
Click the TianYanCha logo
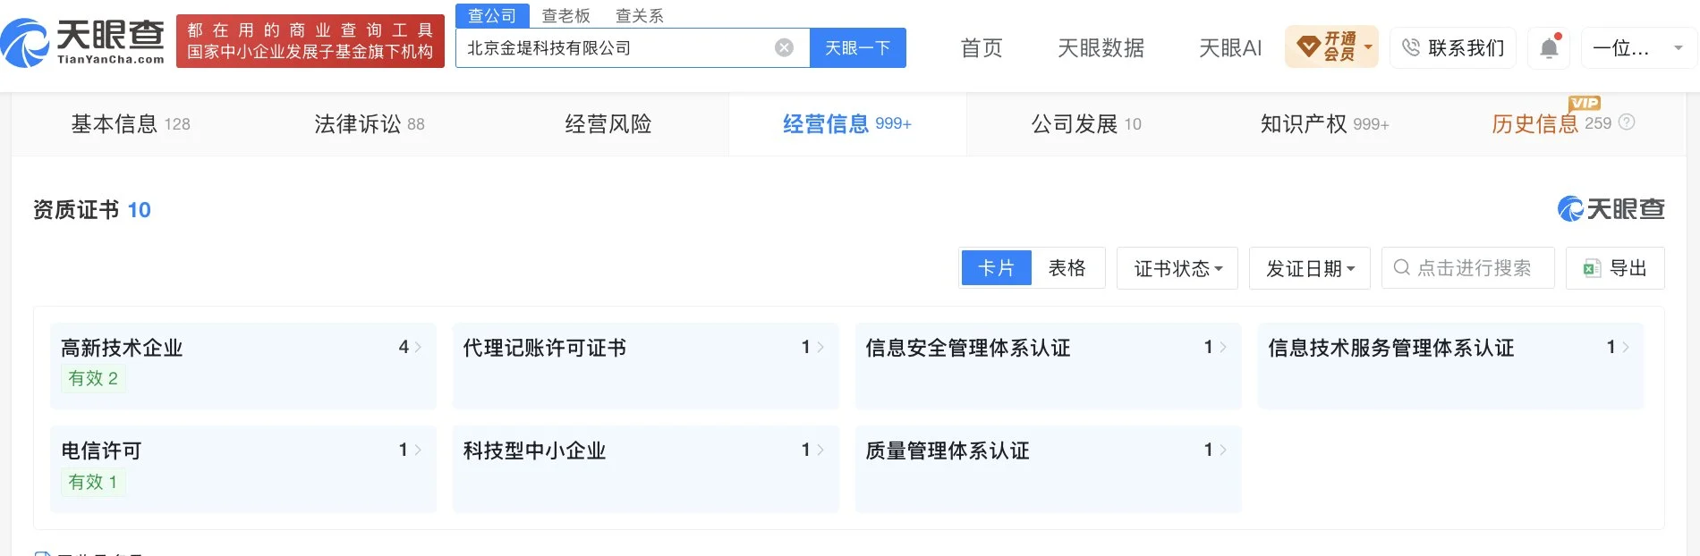[x=83, y=42]
